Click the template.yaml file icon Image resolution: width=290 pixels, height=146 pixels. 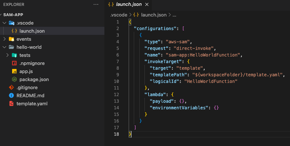(11, 103)
